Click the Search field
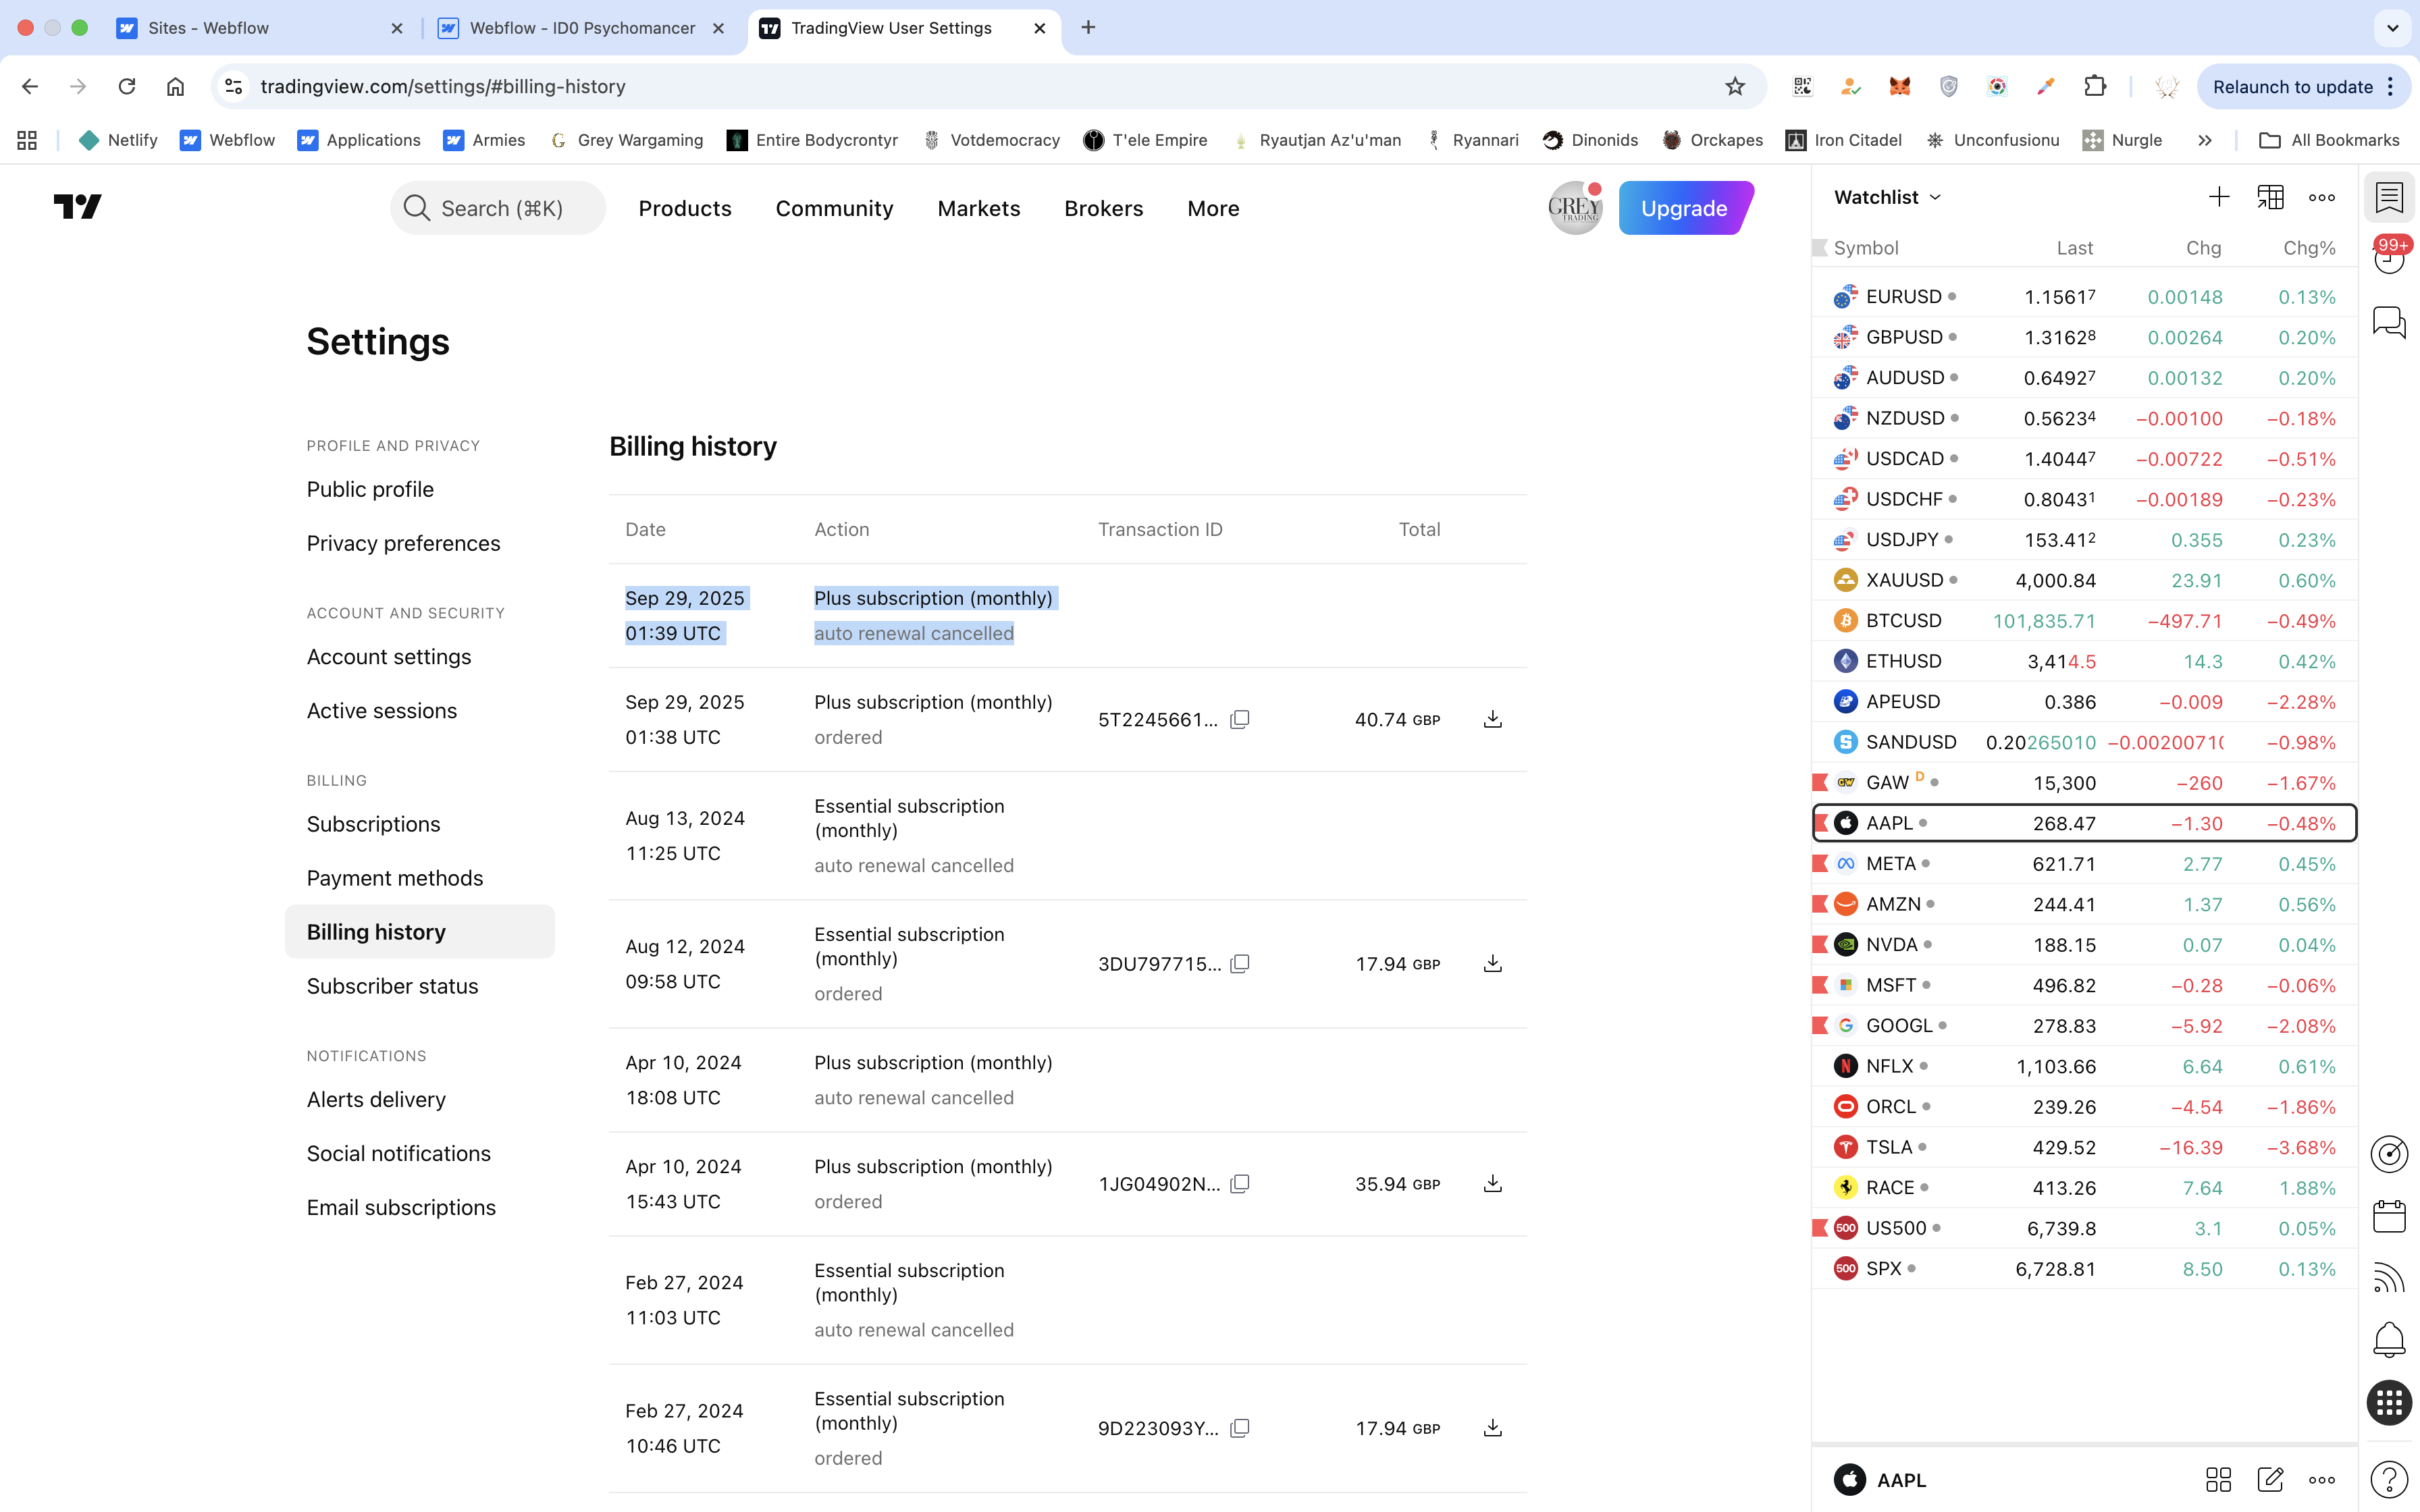This screenshot has height=1512, width=2420. click(x=500, y=208)
